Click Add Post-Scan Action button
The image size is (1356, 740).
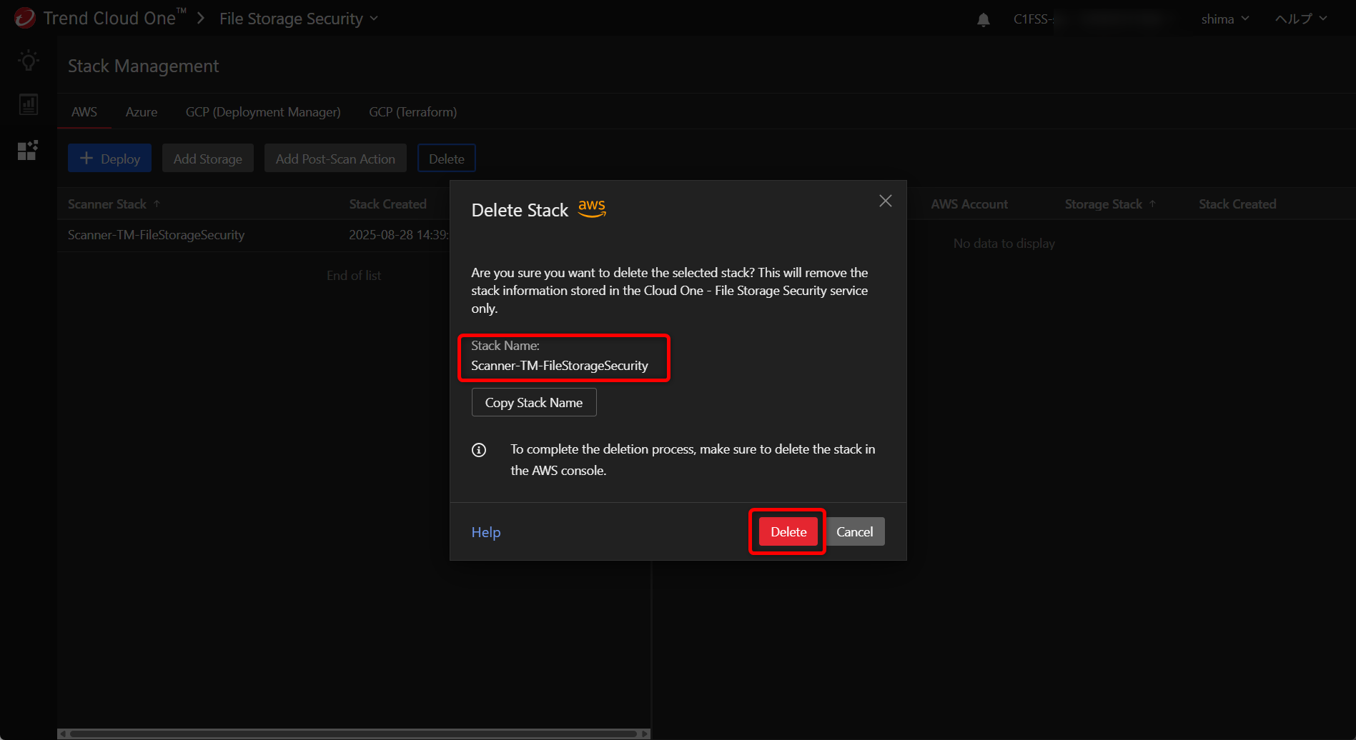pos(335,159)
